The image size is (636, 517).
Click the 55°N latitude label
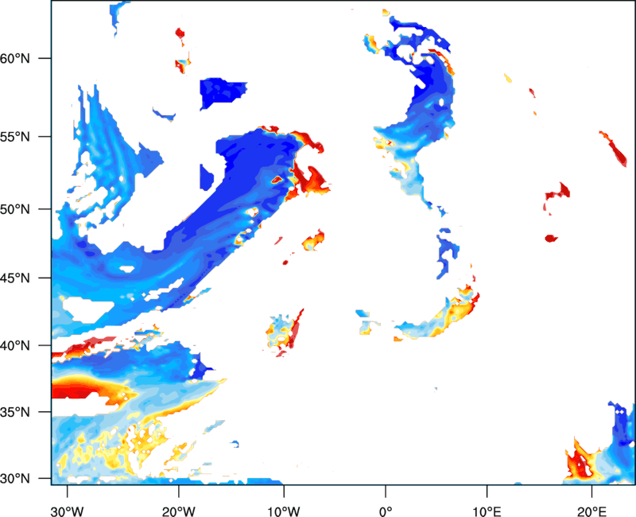point(15,136)
